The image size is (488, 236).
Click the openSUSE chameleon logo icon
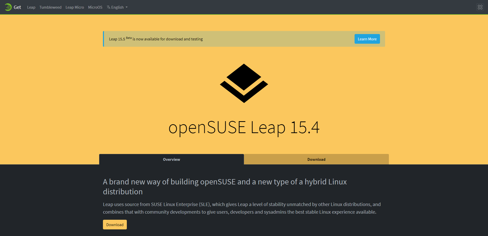[8, 7]
